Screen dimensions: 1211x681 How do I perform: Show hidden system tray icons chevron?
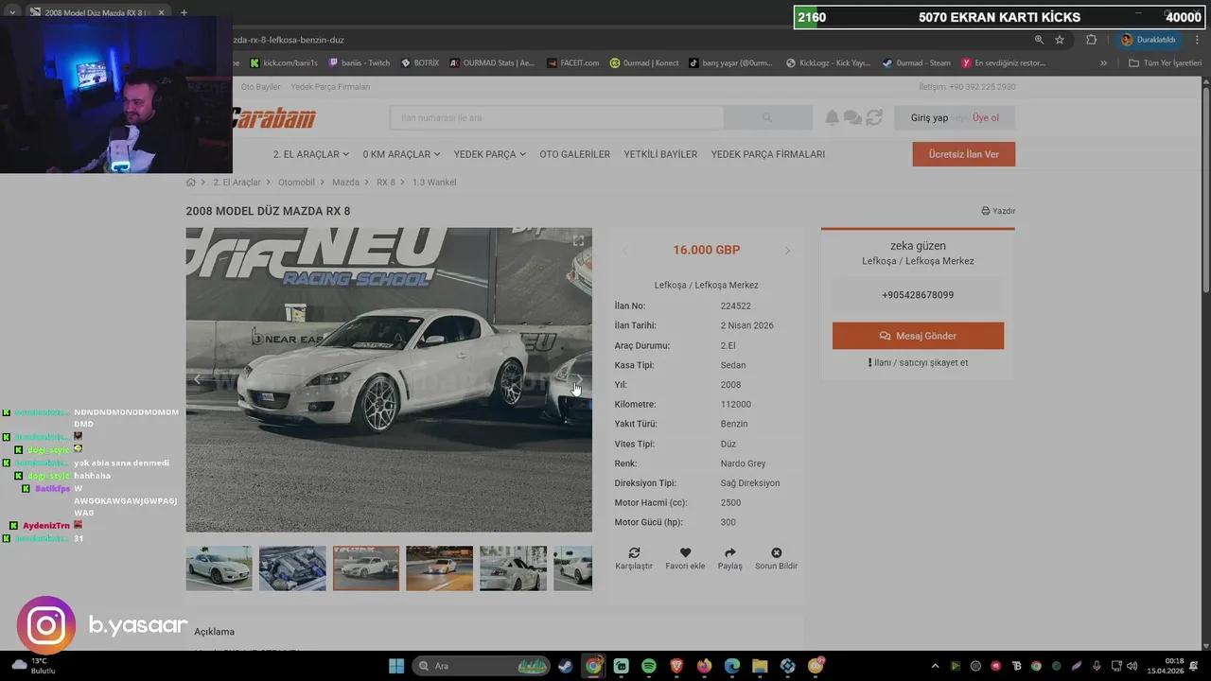[935, 666]
